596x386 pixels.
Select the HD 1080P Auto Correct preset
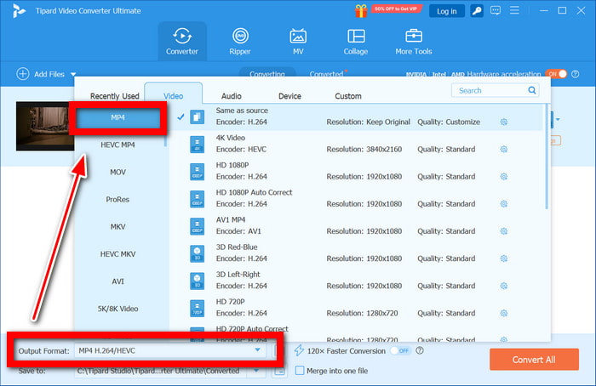click(356, 198)
